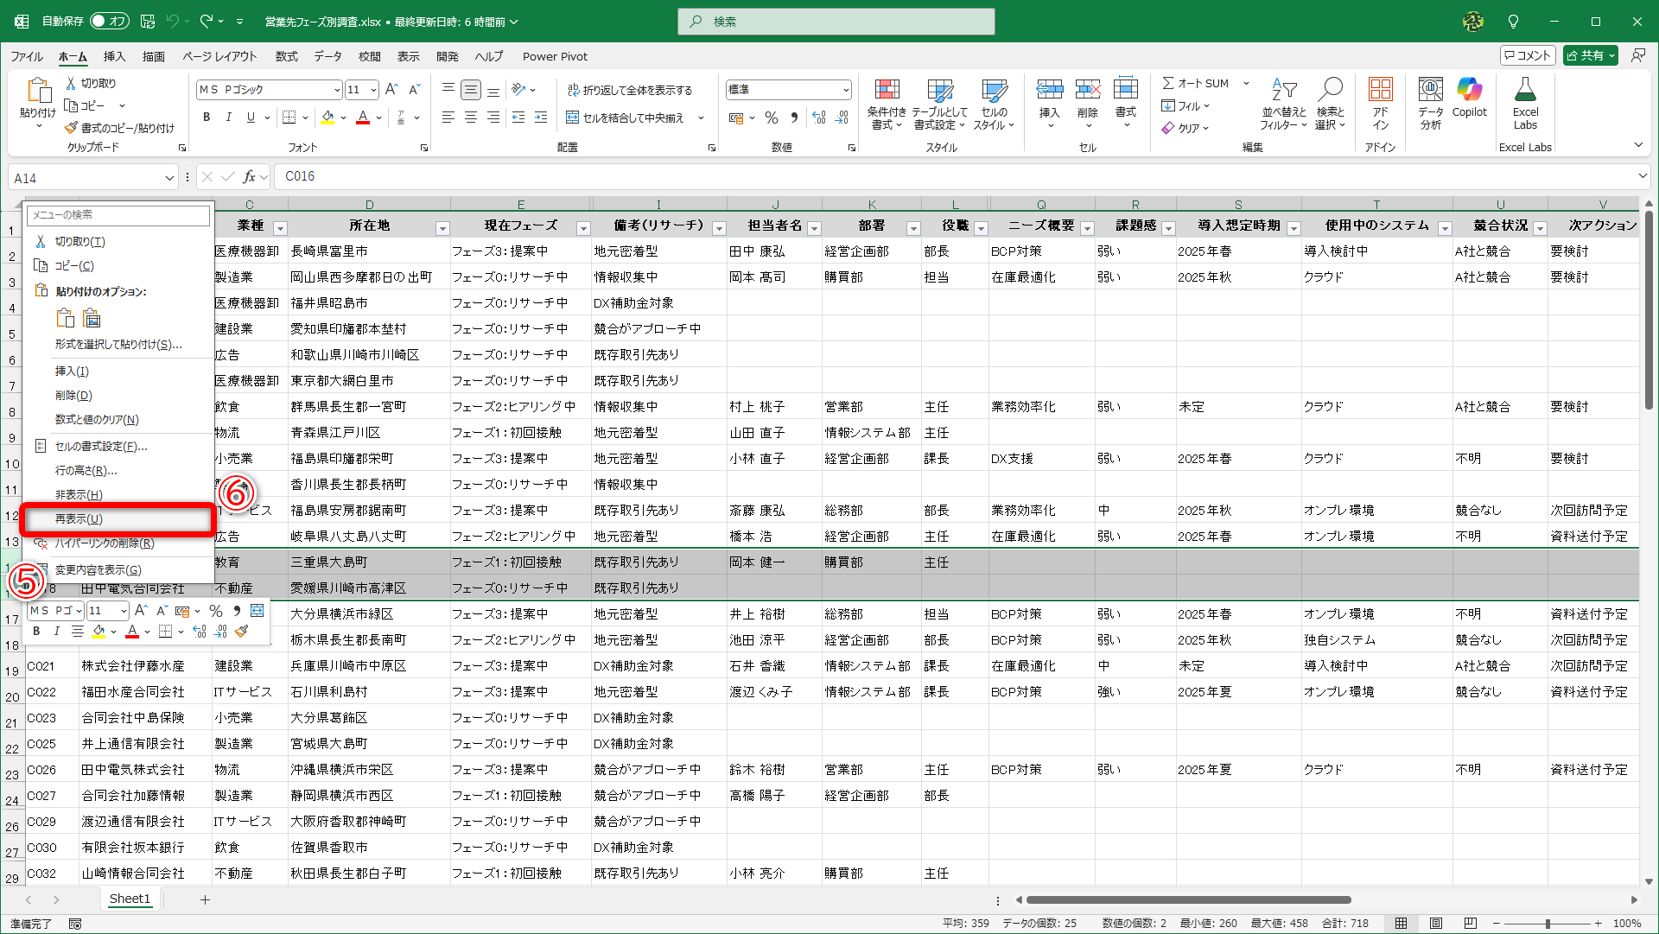Click inside the formula bar showing C016
Viewport: 1659px width, 934px height.
click(x=518, y=176)
